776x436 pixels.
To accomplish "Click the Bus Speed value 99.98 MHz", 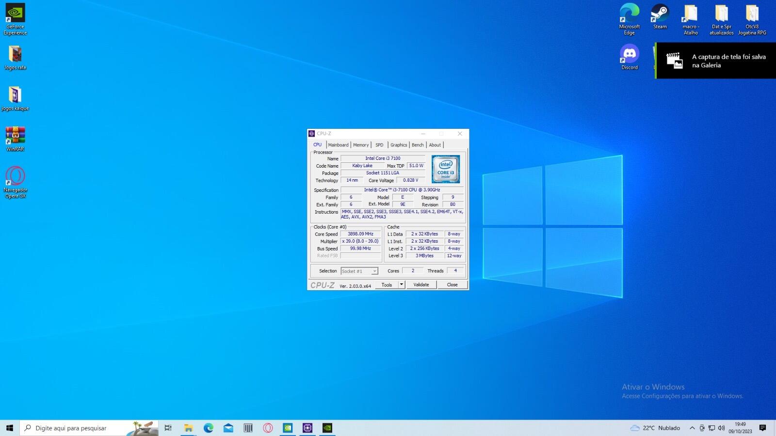I will [360, 249].
